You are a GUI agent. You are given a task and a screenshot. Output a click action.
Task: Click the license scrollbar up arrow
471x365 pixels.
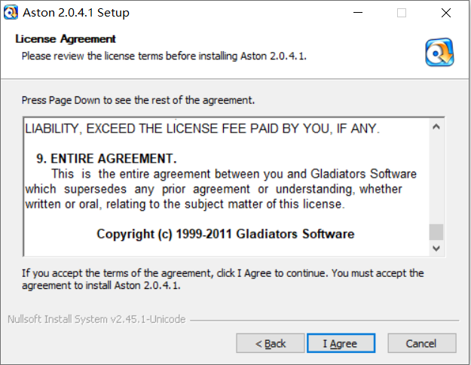point(436,127)
